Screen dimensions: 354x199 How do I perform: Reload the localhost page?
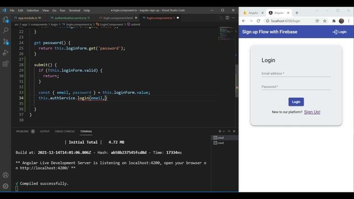[x=258, y=21]
